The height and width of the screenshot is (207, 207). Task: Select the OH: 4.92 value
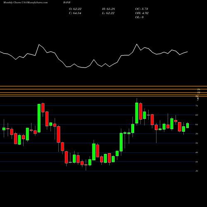tap(142, 13)
